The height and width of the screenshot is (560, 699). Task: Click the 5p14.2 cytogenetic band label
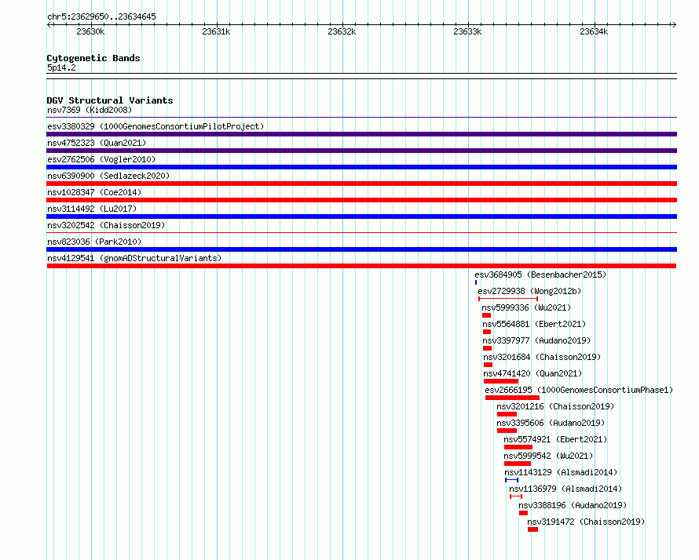click(x=61, y=67)
